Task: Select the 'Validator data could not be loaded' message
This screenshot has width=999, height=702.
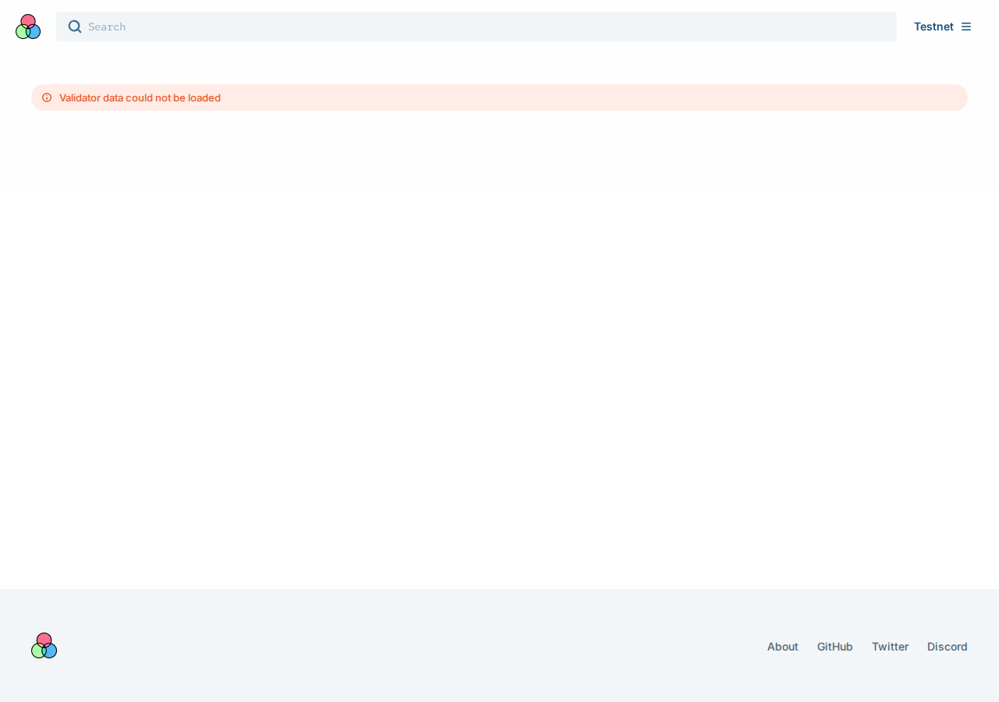Action: click(140, 97)
